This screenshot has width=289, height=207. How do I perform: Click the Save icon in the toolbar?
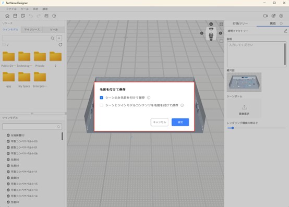click(x=15, y=16)
